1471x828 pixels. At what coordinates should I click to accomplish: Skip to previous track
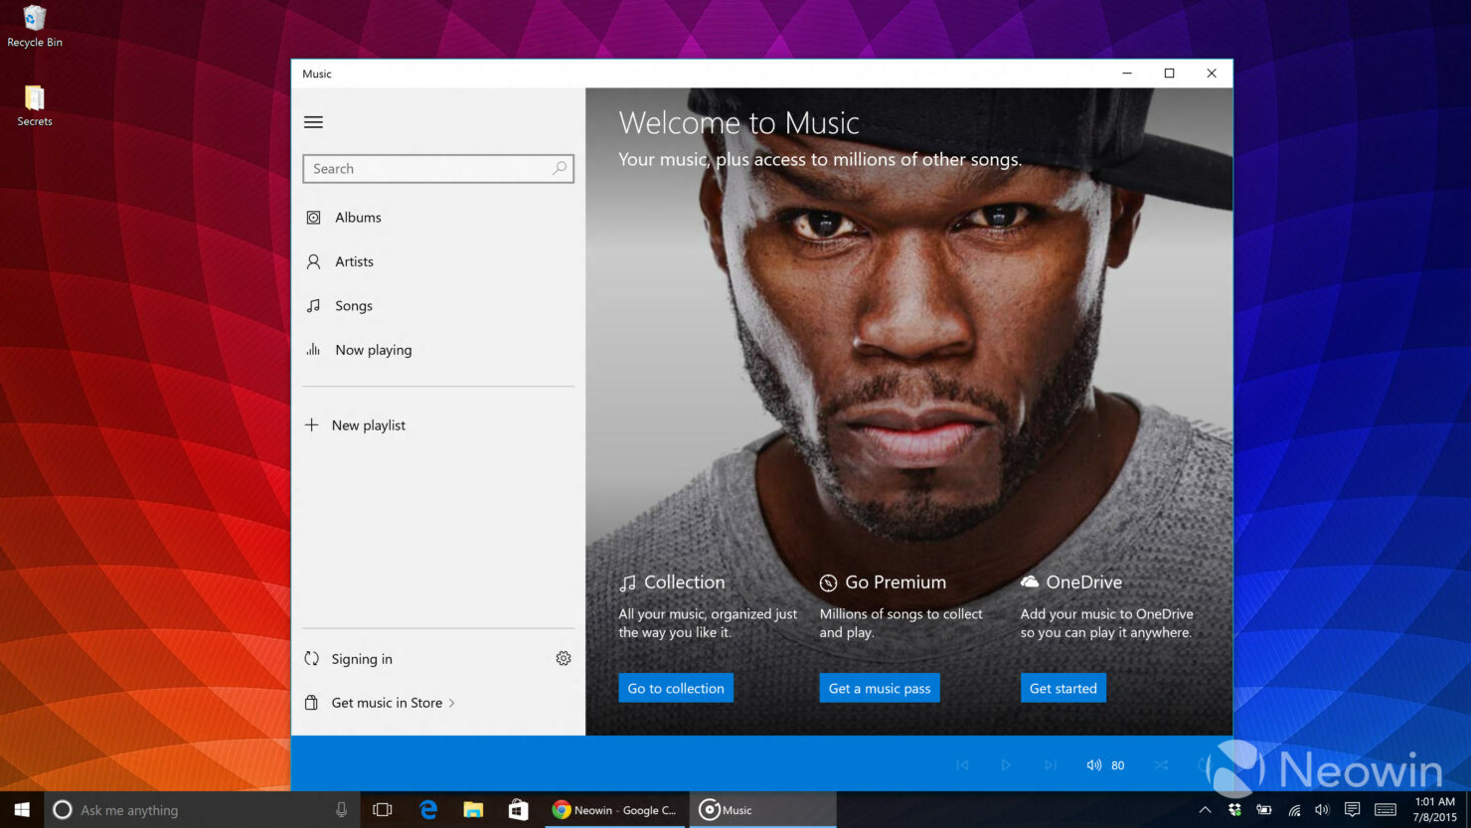tap(962, 764)
